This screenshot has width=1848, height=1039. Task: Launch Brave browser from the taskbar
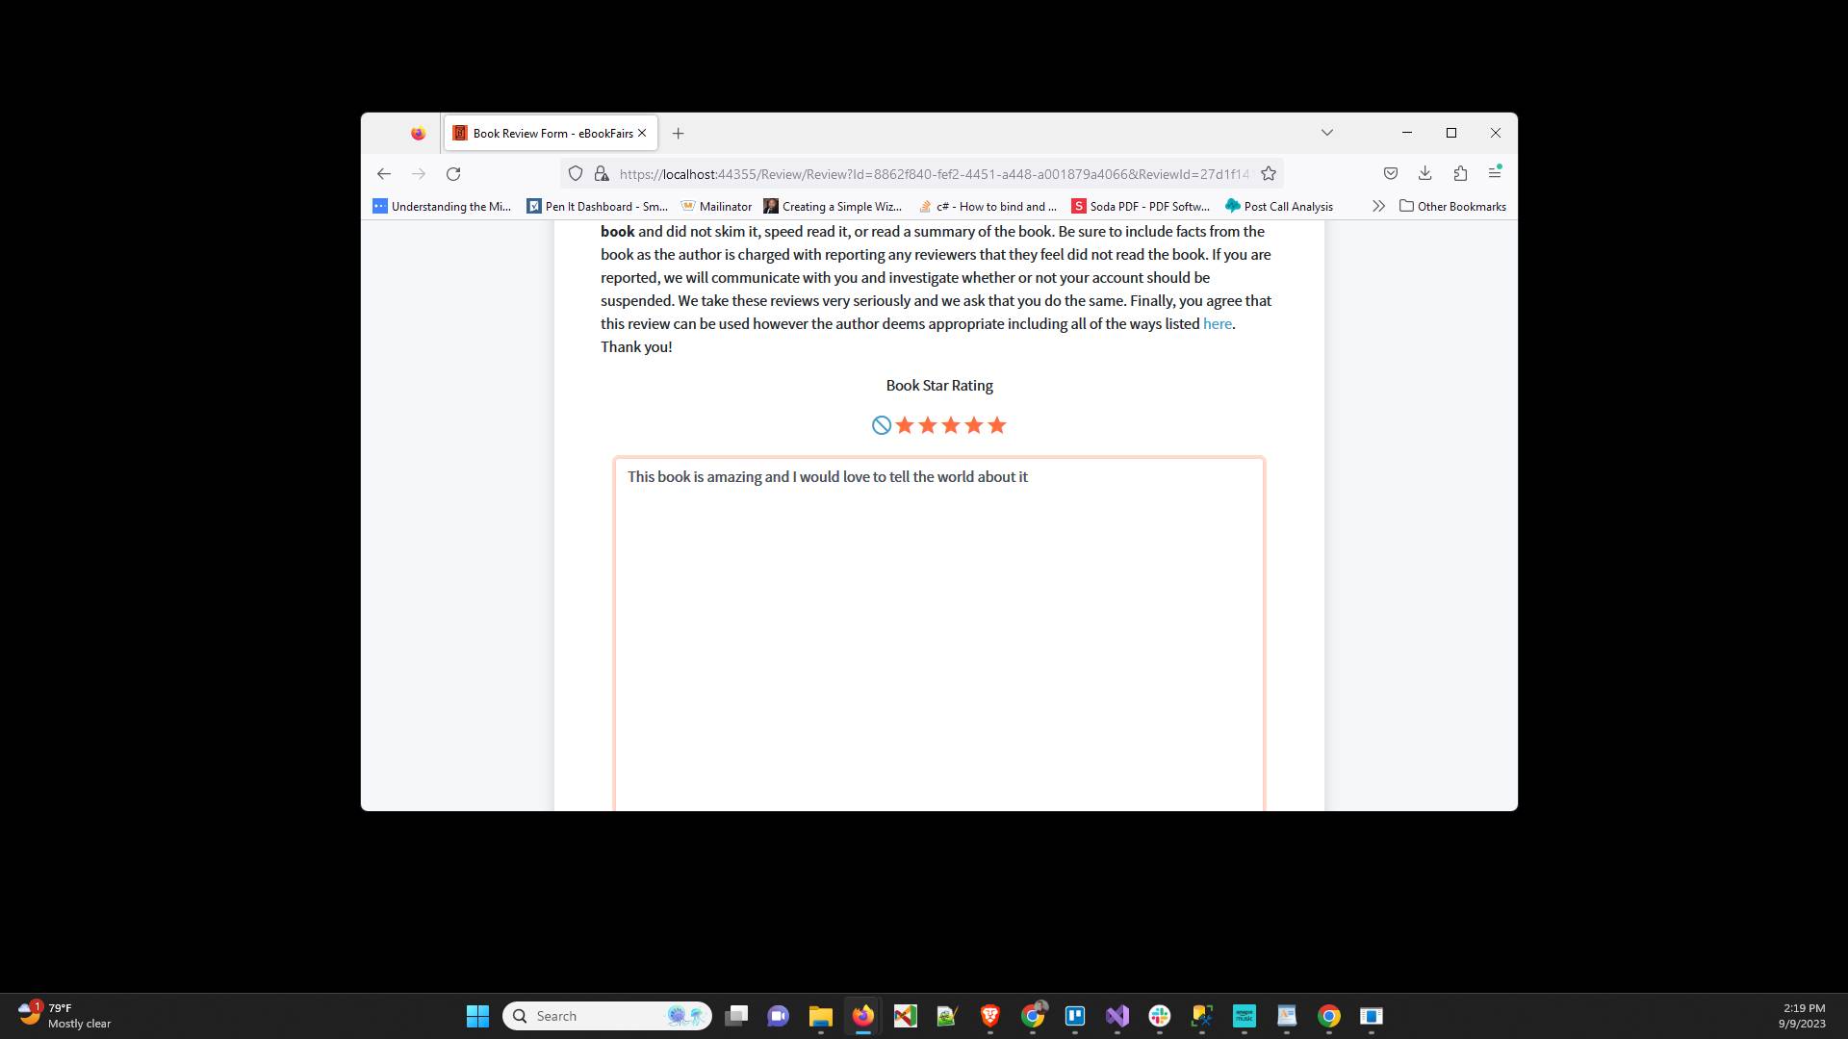[988, 1016]
